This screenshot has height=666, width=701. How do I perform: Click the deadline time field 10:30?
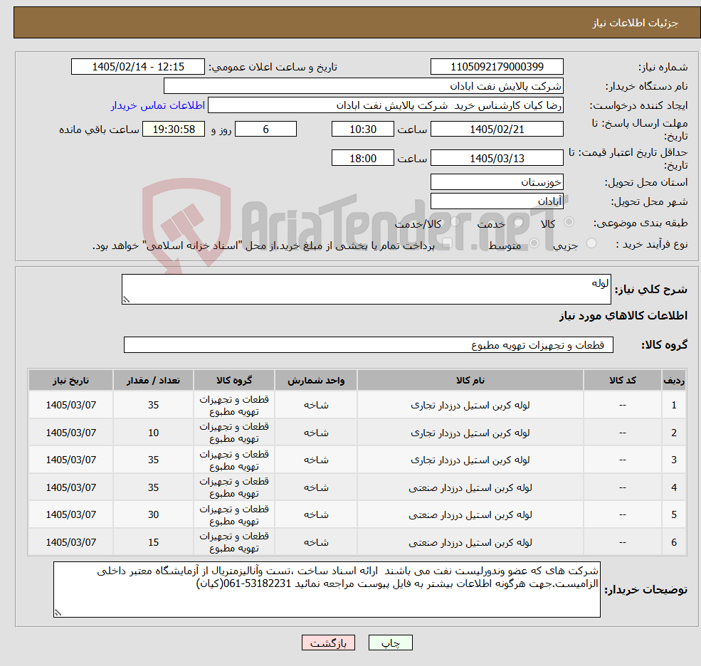click(x=362, y=129)
